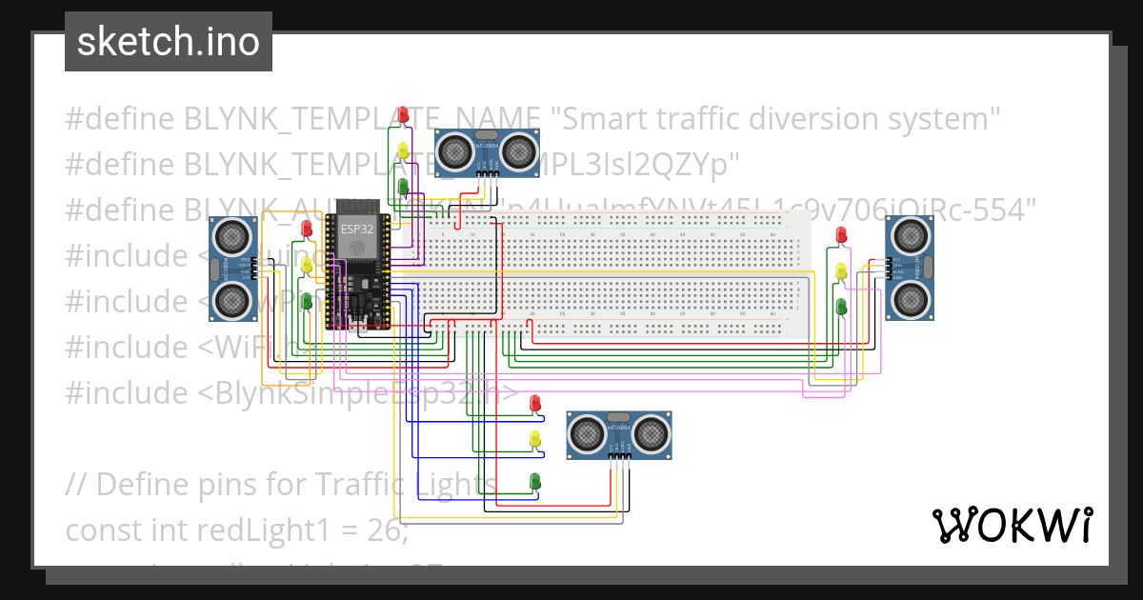The width and height of the screenshot is (1143, 600).
Task: Select the left HC-SR04 sensor module
Action: pyautogui.click(x=231, y=267)
